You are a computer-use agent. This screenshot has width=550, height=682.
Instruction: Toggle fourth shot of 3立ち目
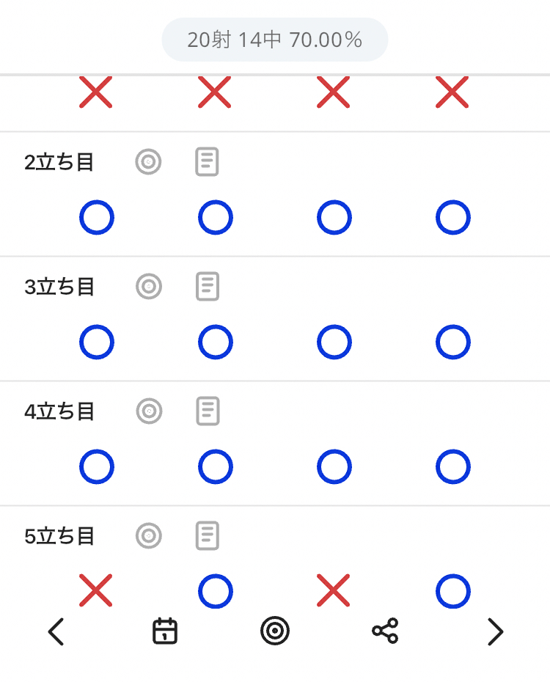452,342
